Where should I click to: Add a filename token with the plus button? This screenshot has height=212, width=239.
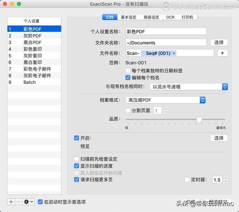point(223,53)
